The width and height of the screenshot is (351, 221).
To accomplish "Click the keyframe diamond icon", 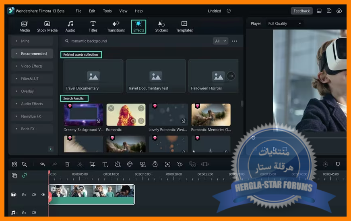I will pos(180,164).
